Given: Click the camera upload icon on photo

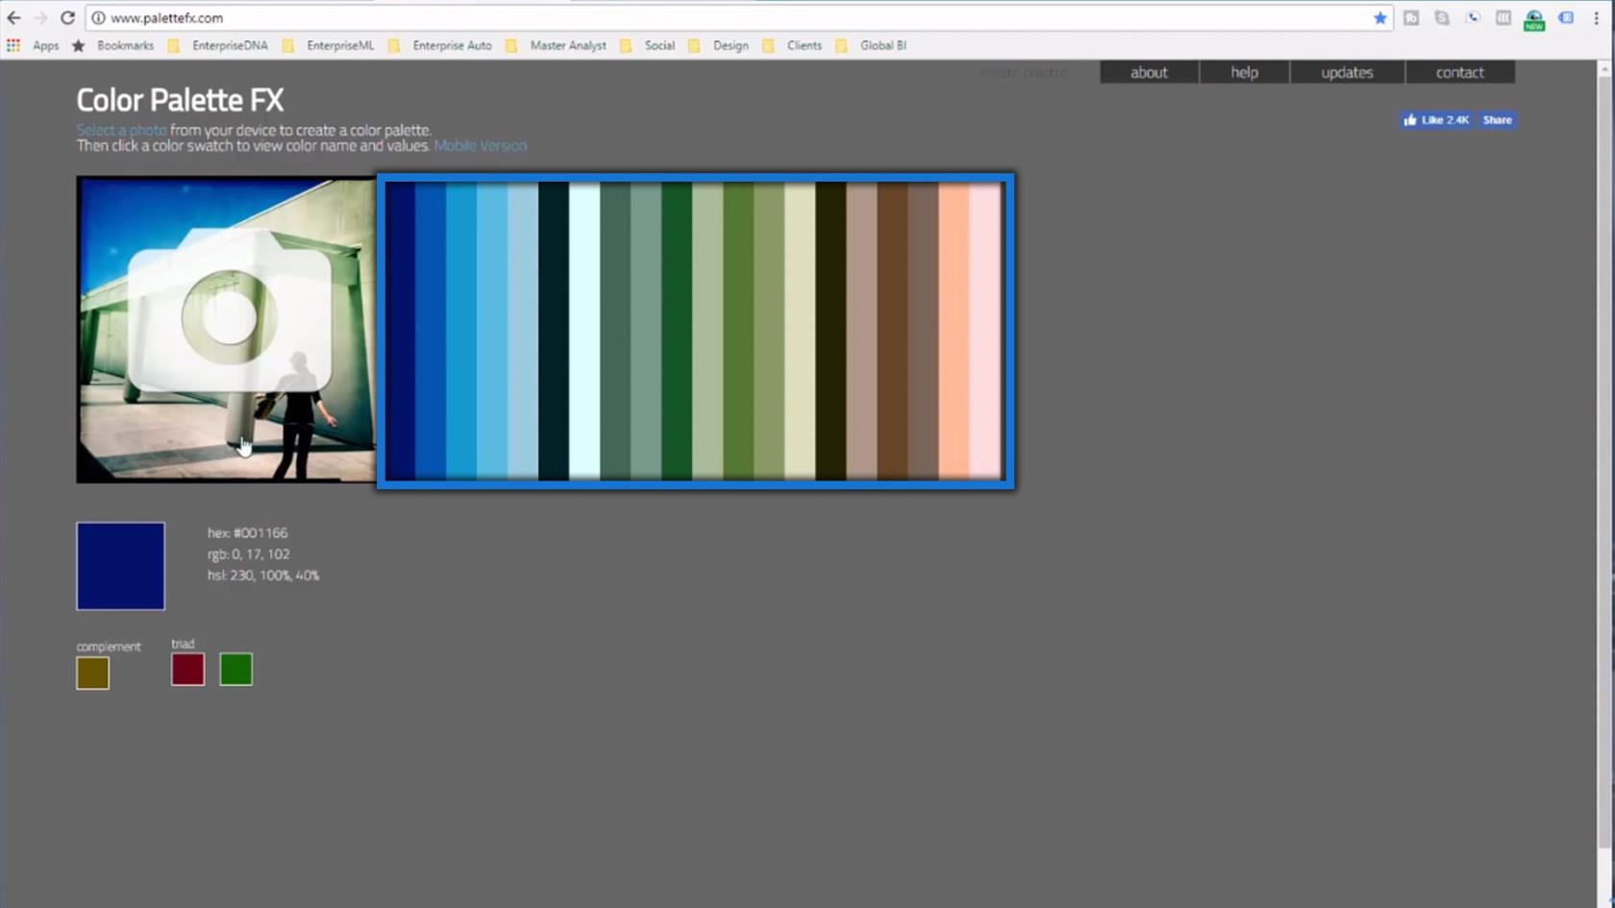Looking at the screenshot, I should (230, 311).
